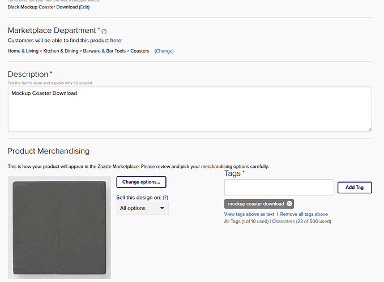
Task: Click the 'Home & Living' breadcrumb text
Action: point(23,51)
